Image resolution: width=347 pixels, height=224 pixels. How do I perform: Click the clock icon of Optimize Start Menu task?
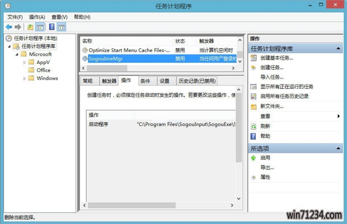point(85,50)
